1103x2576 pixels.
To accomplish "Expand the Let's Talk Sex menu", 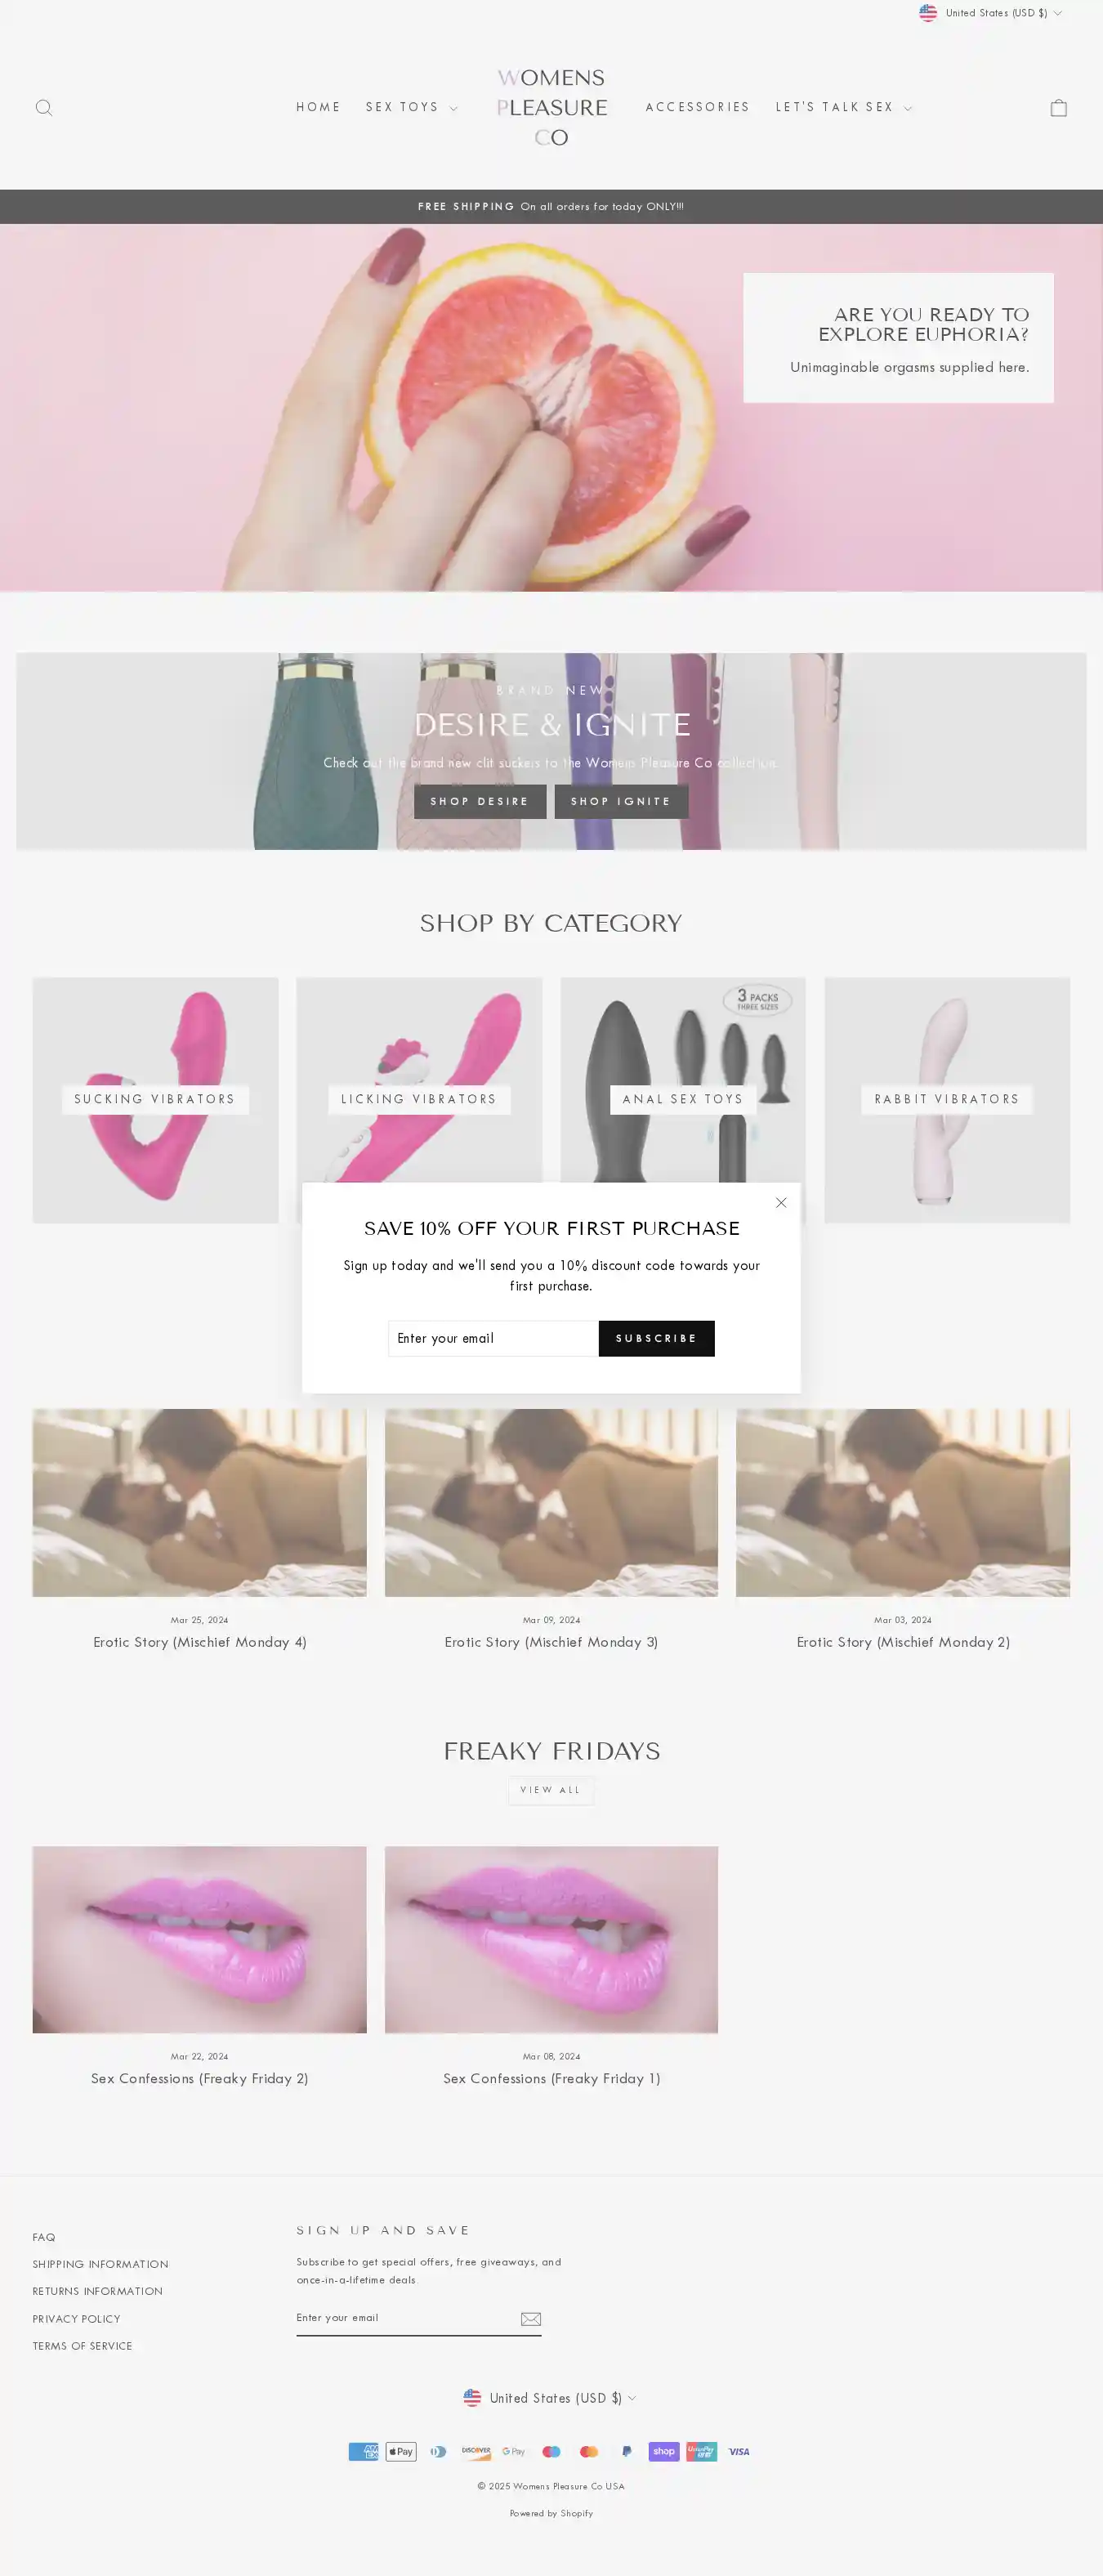I will 844,108.
